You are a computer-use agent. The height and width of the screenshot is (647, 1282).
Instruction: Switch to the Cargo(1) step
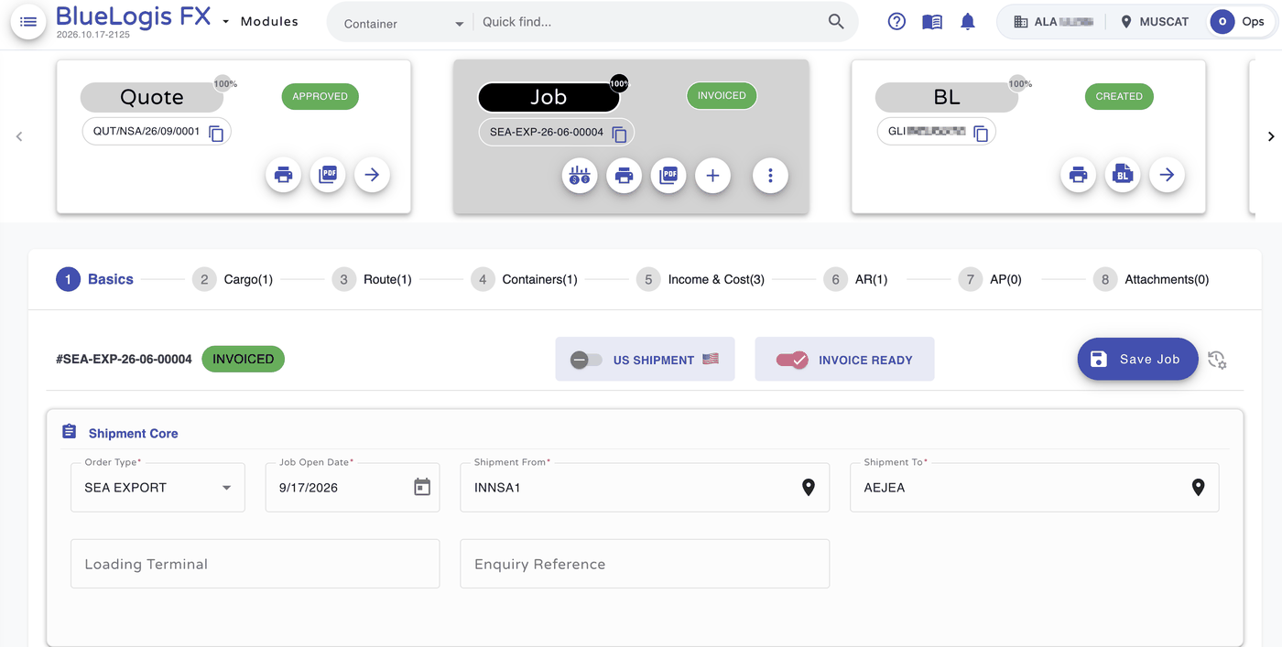(233, 279)
